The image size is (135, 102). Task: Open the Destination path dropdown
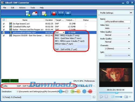(68, 92)
